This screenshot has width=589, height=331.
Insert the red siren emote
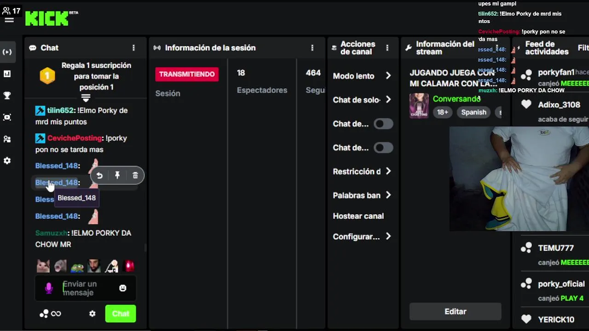coord(129,265)
